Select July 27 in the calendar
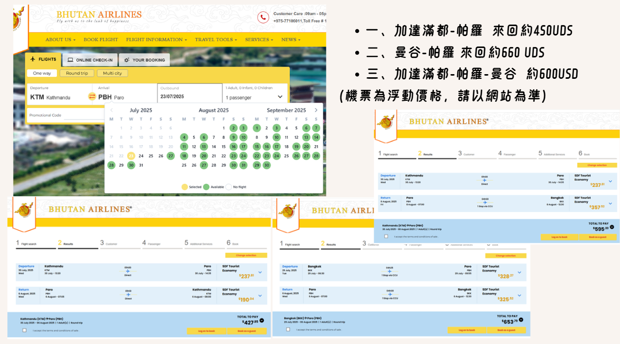 [171, 156]
